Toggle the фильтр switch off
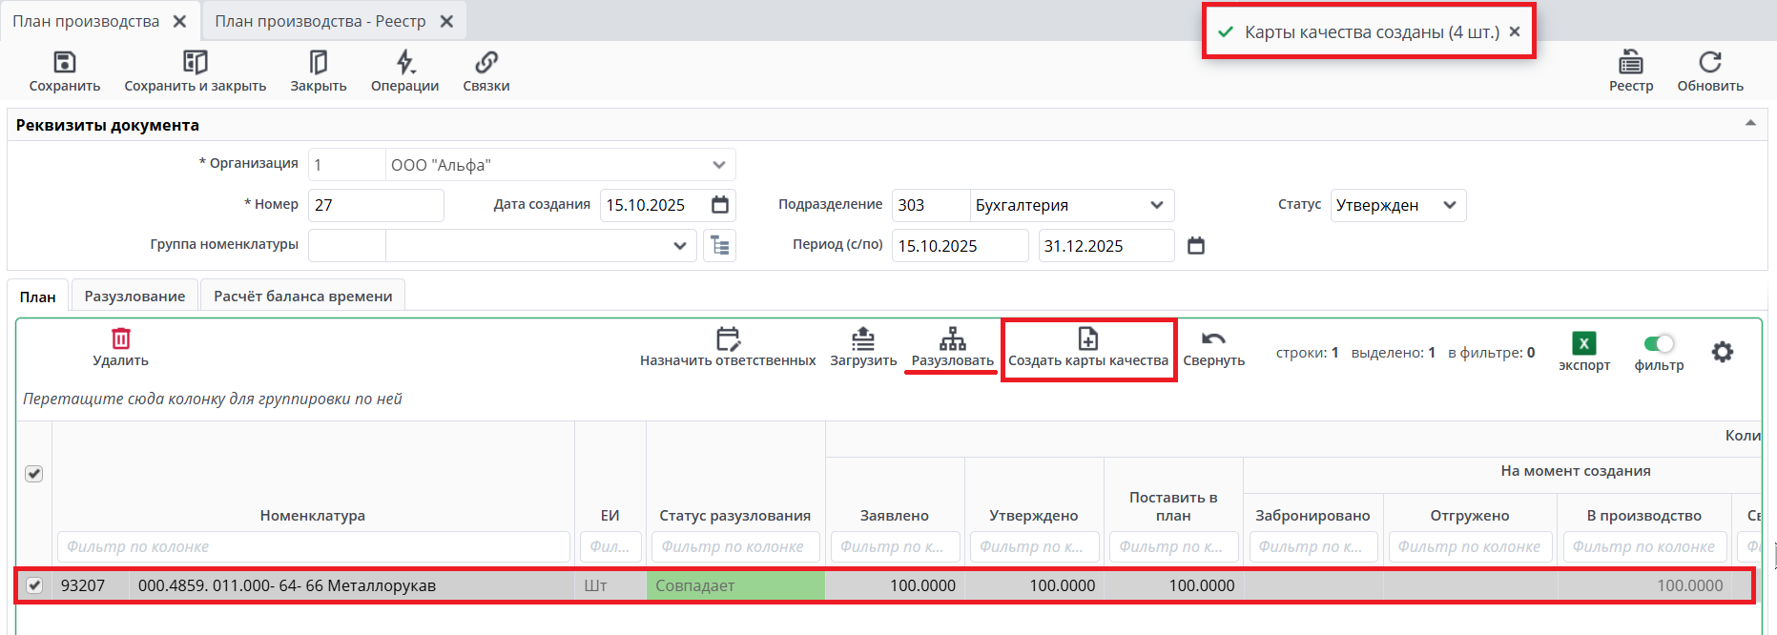 (1659, 344)
